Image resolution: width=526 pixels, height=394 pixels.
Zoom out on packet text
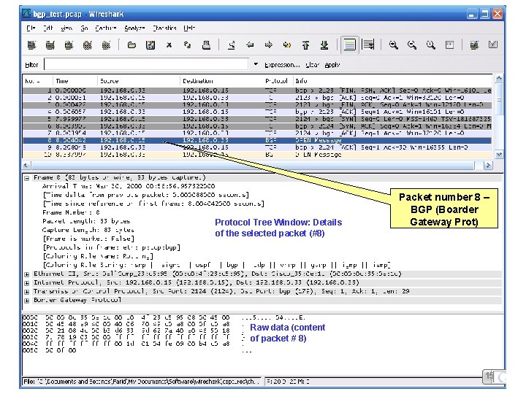(412, 45)
